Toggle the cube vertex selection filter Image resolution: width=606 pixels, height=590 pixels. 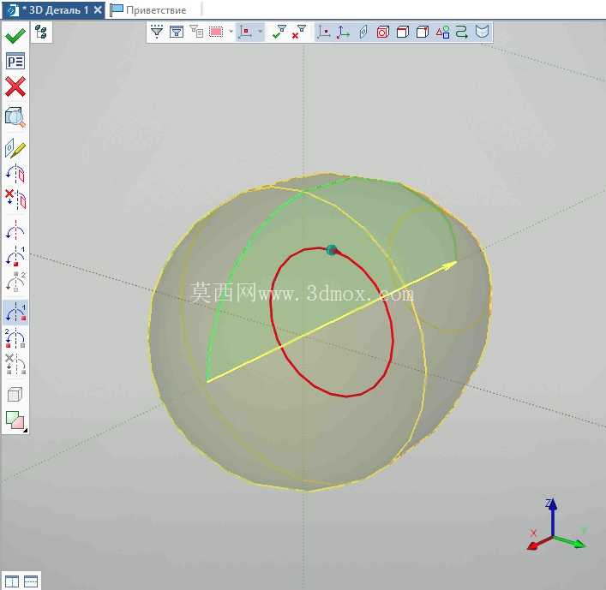click(423, 32)
